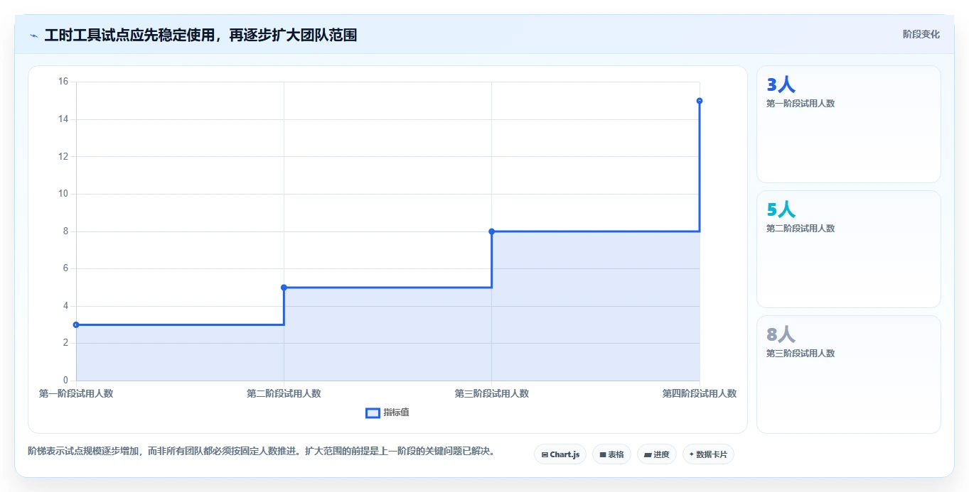Image resolution: width=969 pixels, height=492 pixels.
Task: Click the data point at value 5
Action: click(284, 288)
